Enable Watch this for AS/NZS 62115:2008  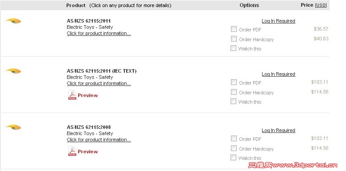point(233,158)
